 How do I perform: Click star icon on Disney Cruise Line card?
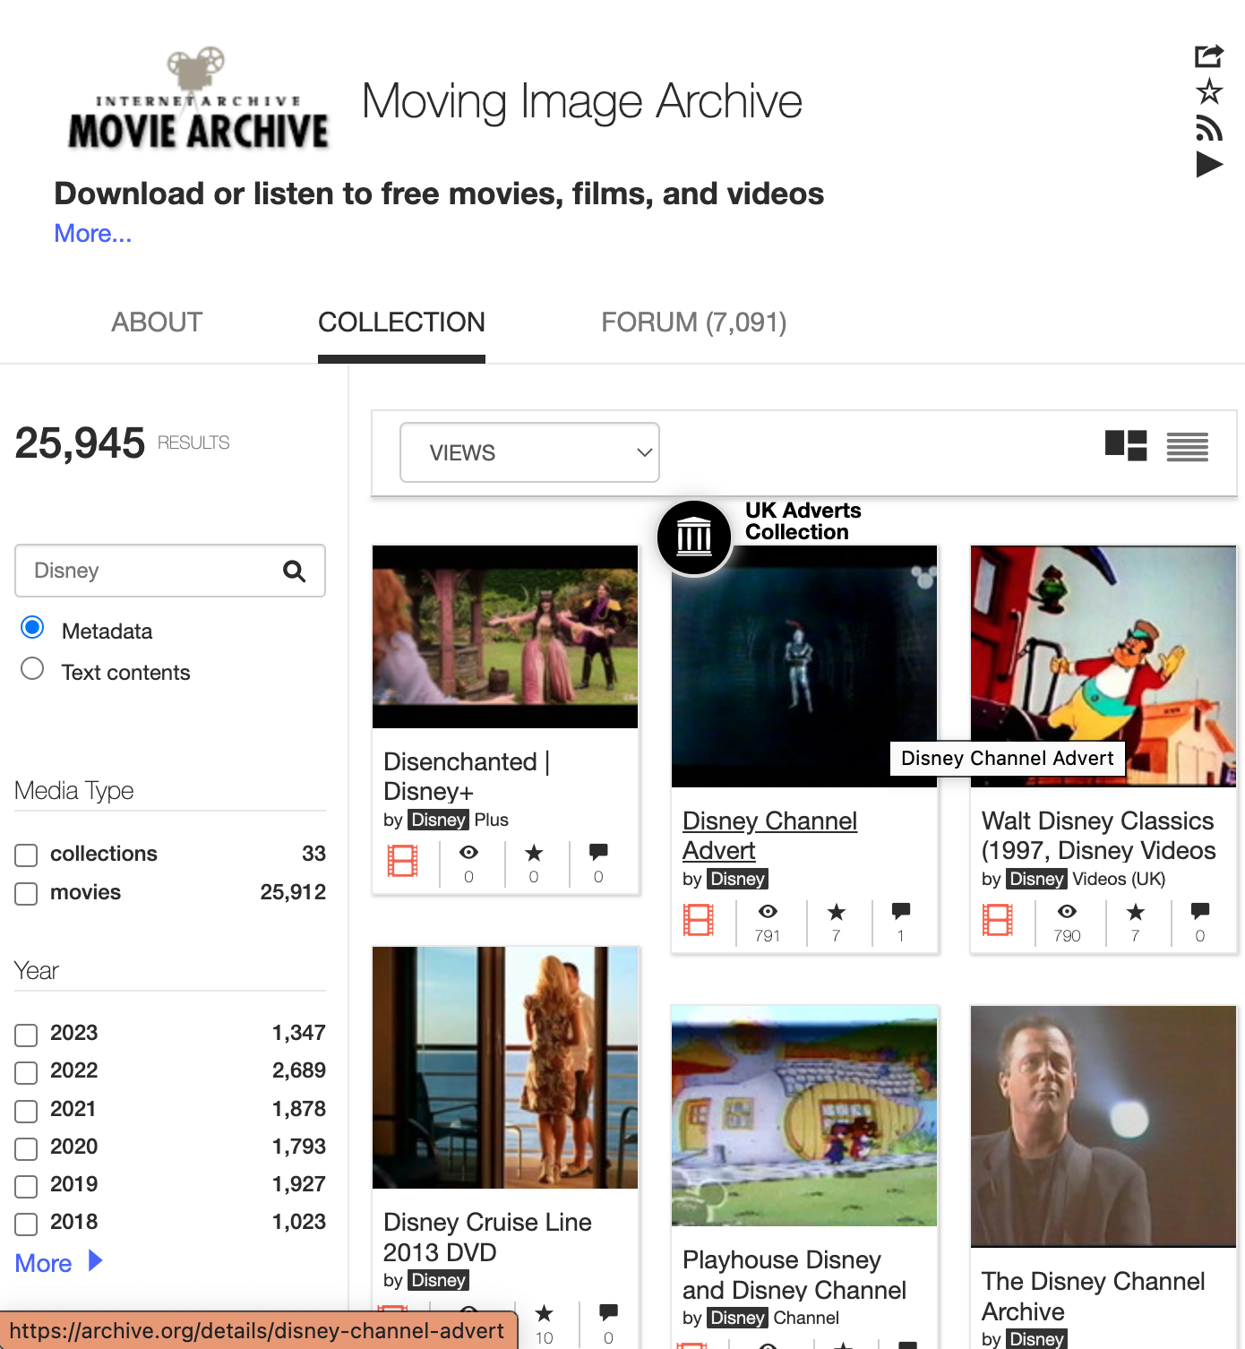point(545,1313)
